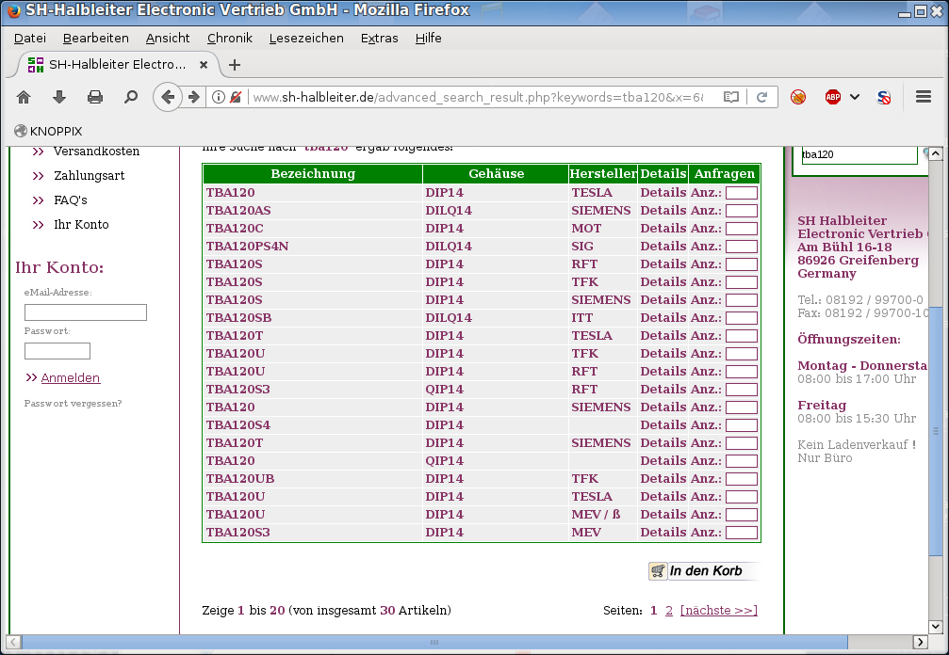Toggle reader view book icon
This screenshot has width=949, height=655.
tap(731, 97)
